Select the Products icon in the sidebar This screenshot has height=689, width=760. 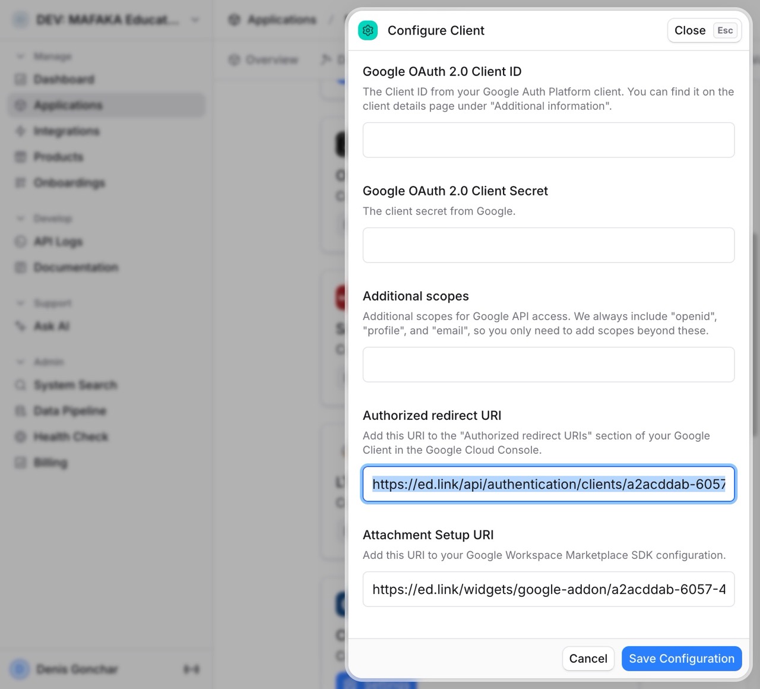click(x=21, y=157)
